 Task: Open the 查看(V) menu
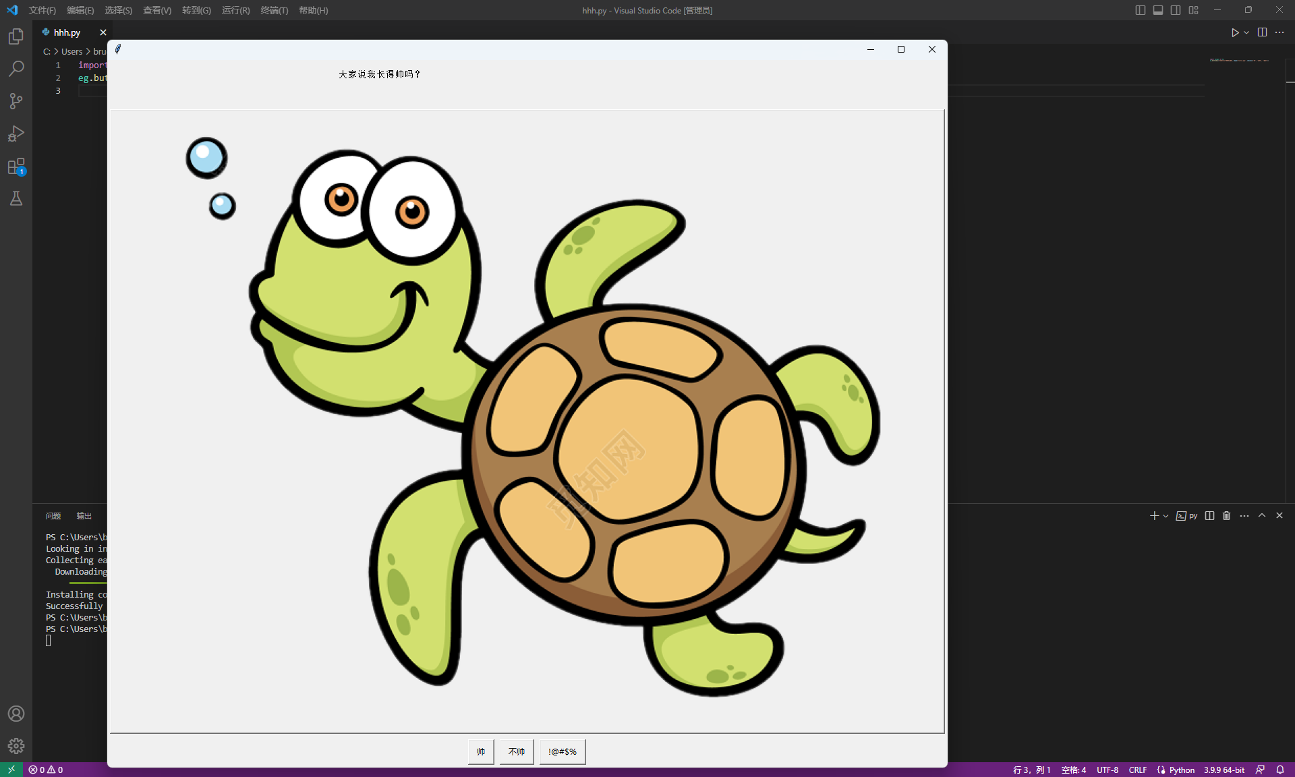click(157, 10)
